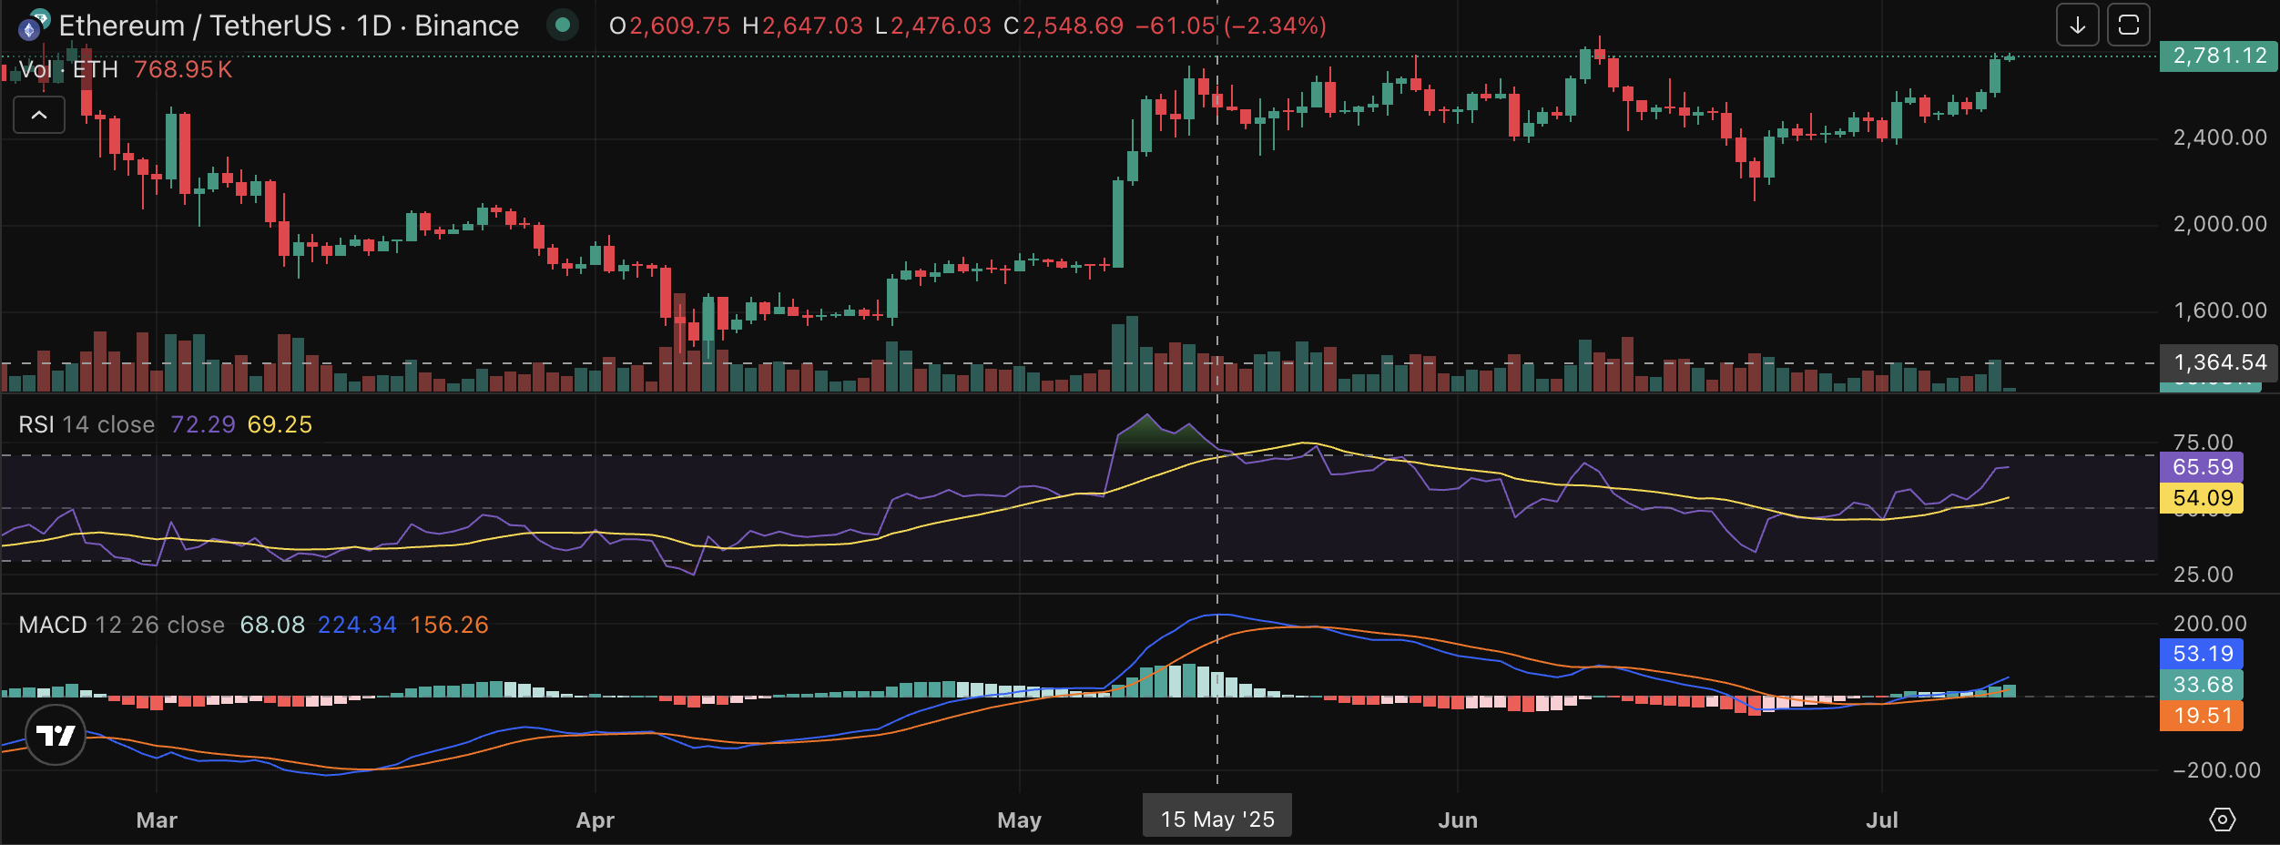Click the download snapshot arrow icon
The height and width of the screenshot is (845, 2280).
click(x=2077, y=25)
